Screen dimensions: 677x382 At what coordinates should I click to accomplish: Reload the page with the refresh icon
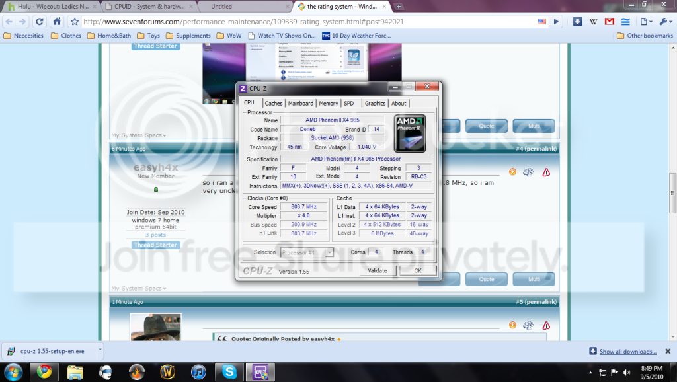pos(39,22)
